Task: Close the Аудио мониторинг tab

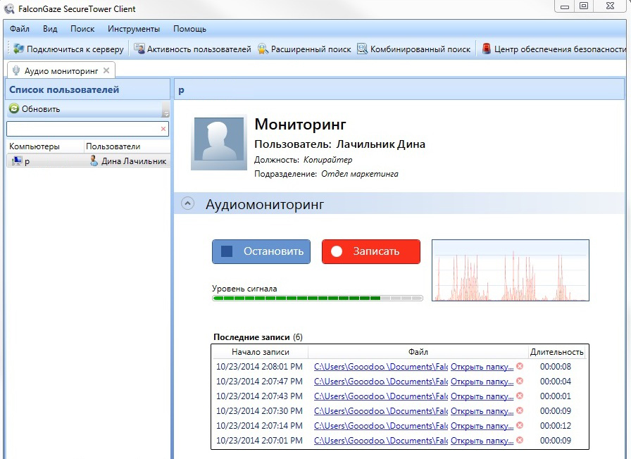Action: pos(106,70)
